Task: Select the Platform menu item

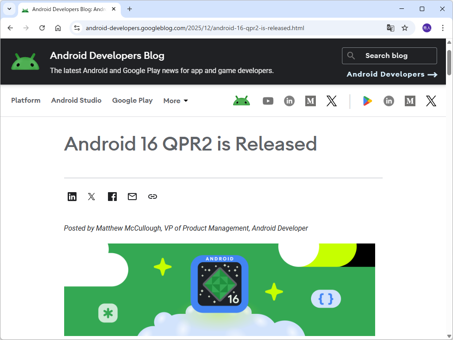Action: [26, 100]
